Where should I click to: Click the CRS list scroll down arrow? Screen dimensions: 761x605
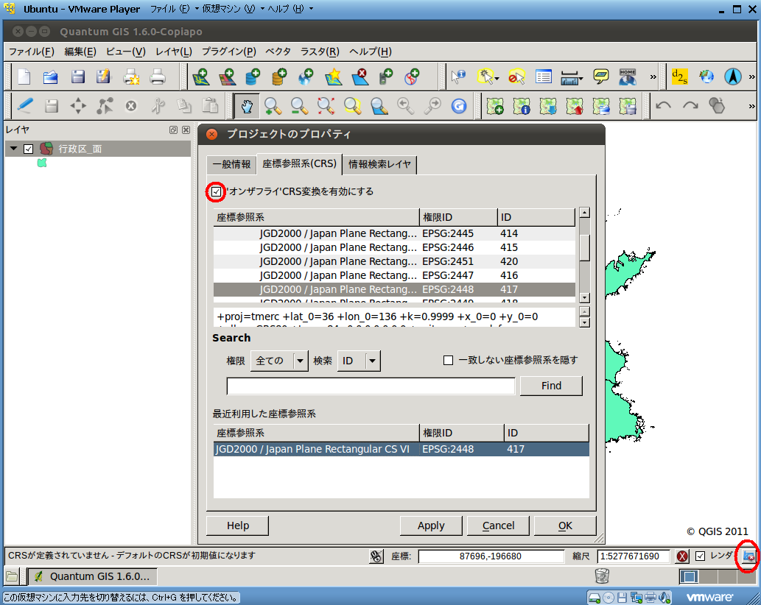(585, 297)
